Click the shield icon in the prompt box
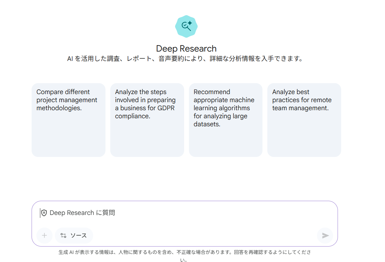The height and width of the screenshot is (262, 385). pos(44,213)
